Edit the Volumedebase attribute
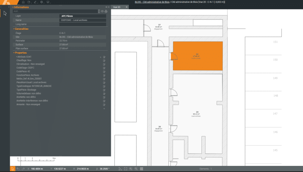The height and width of the screenshot is (172, 303). coord(104,94)
